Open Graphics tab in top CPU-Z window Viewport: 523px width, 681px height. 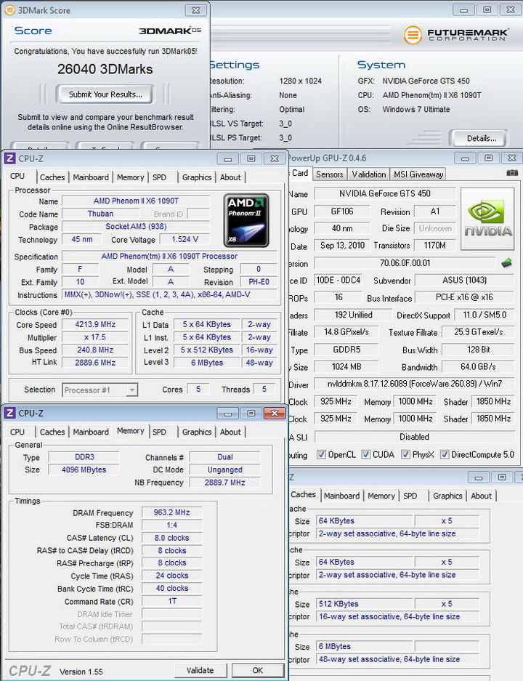(197, 177)
